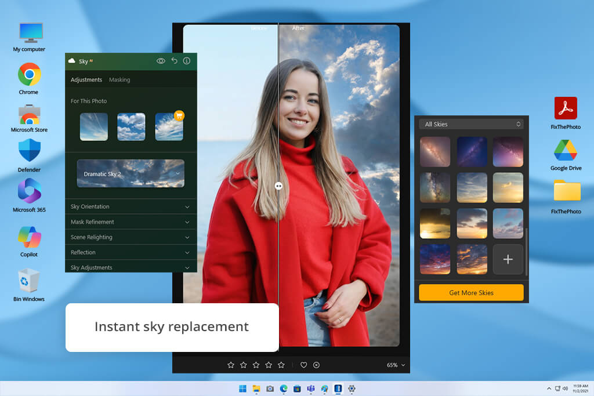The width and height of the screenshot is (594, 396).
Task: Open 65% zoom level dropdown
Action: (396, 365)
